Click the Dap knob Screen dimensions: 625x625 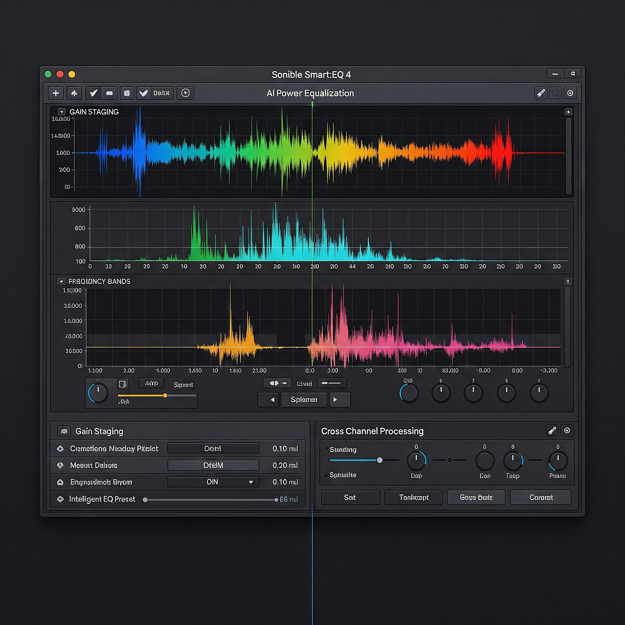pyautogui.click(x=416, y=461)
